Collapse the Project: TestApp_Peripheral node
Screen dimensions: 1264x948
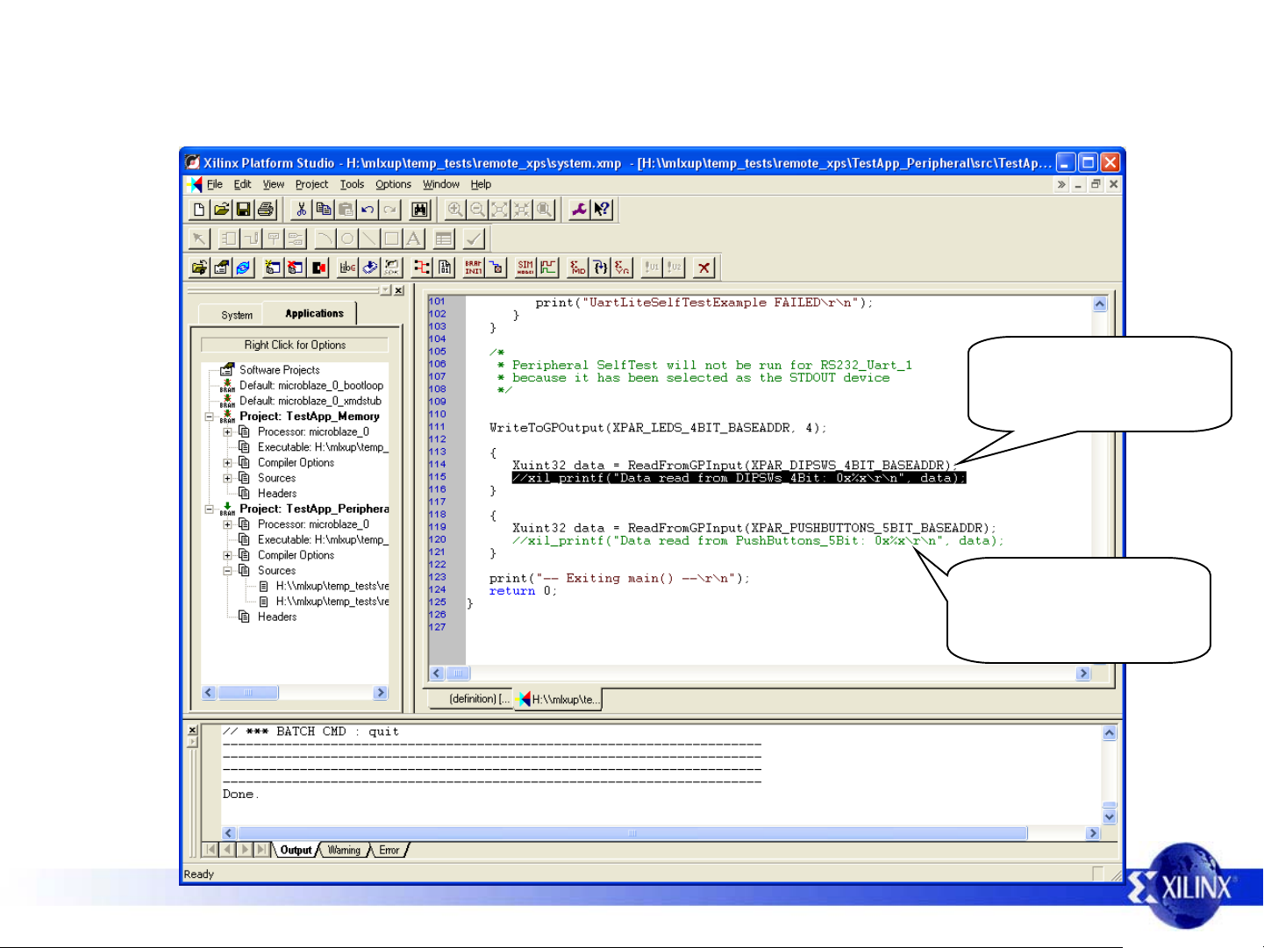210,509
